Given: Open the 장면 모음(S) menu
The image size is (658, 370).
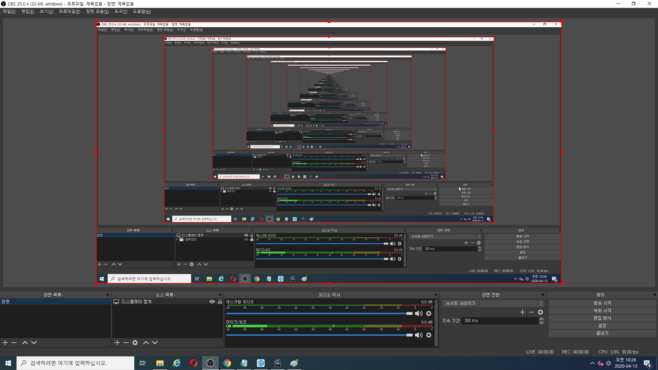Looking at the screenshot, I should click(x=97, y=12).
